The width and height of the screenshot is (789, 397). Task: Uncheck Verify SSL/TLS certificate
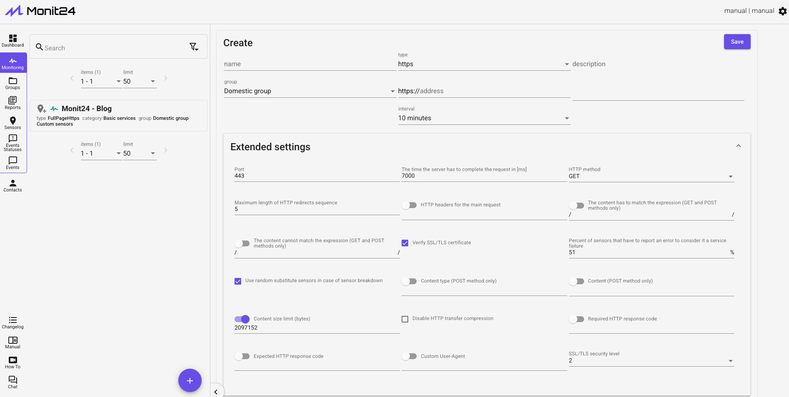click(x=405, y=243)
